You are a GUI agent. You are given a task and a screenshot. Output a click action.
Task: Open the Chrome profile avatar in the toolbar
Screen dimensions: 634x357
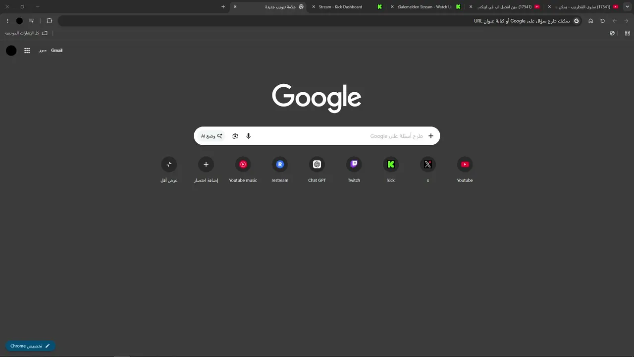19,21
